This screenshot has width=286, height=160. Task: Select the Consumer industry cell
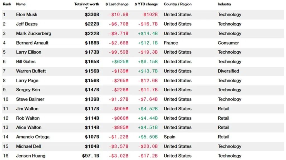[228, 43]
